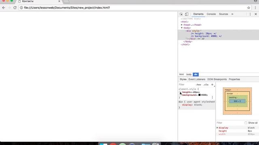
Task: Reload the current page
Action: coord(15,8)
